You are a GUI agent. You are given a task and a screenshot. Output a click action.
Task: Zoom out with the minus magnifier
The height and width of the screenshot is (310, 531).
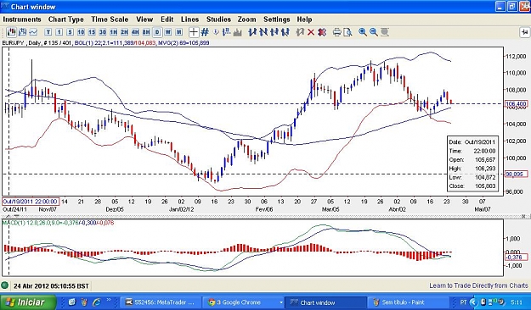374,32
